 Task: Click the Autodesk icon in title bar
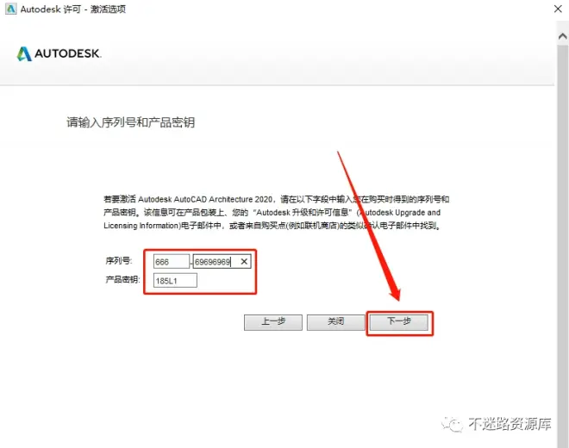pyautogui.click(x=11, y=9)
